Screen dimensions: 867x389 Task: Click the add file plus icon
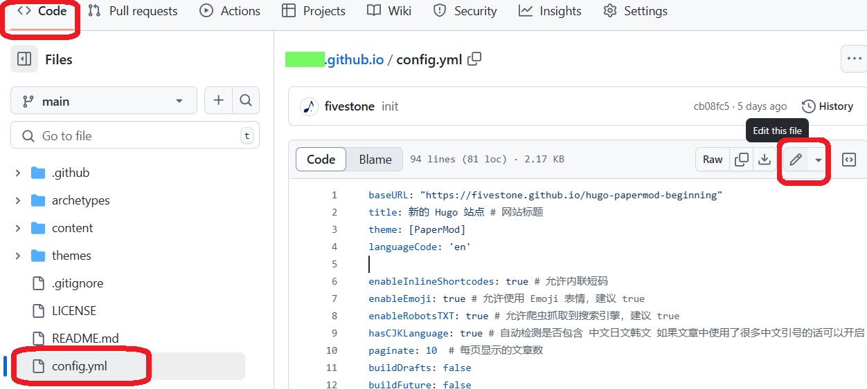click(219, 101)
